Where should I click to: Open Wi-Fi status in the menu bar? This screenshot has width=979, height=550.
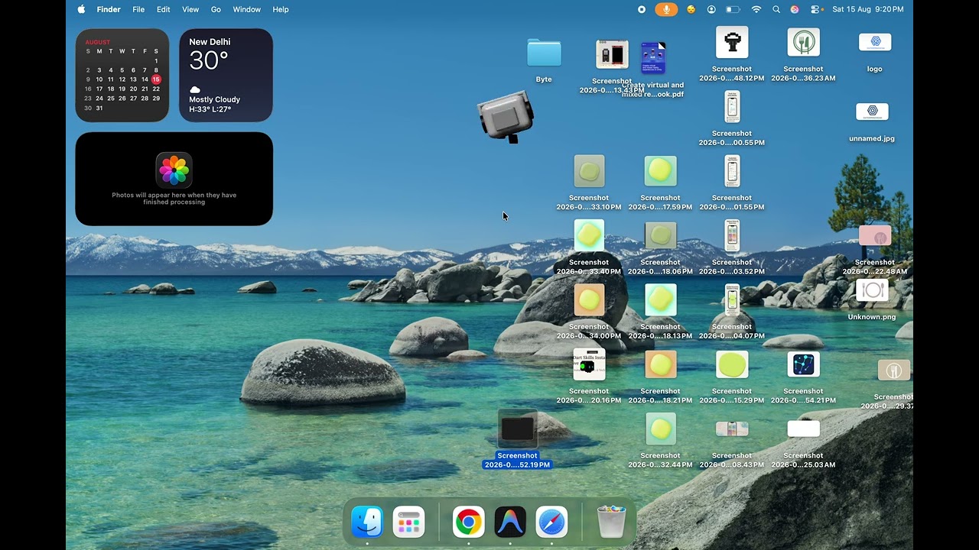(x=756, y=9)
